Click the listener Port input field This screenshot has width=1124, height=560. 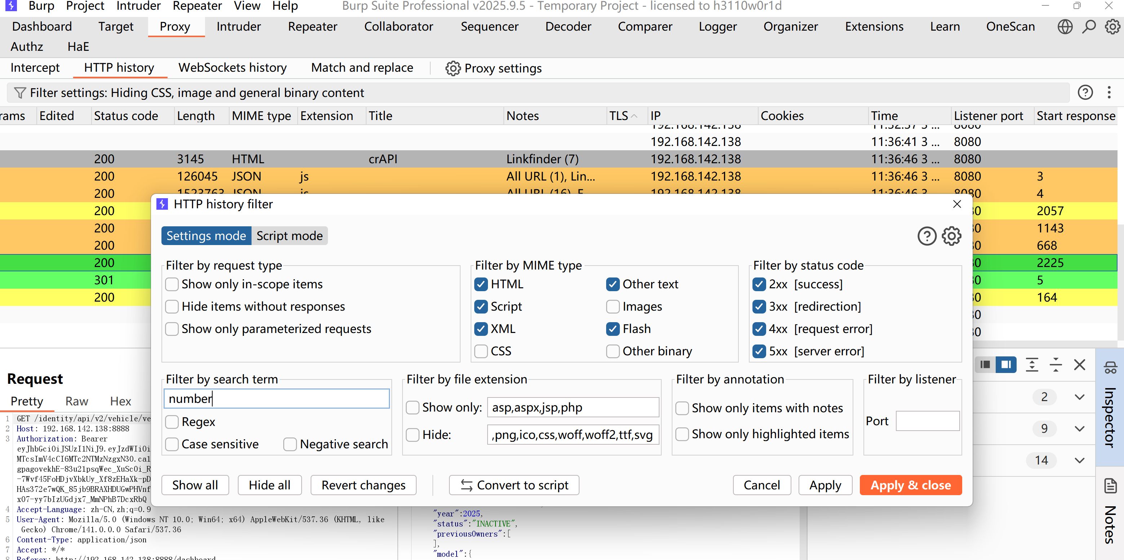point(927,421)
